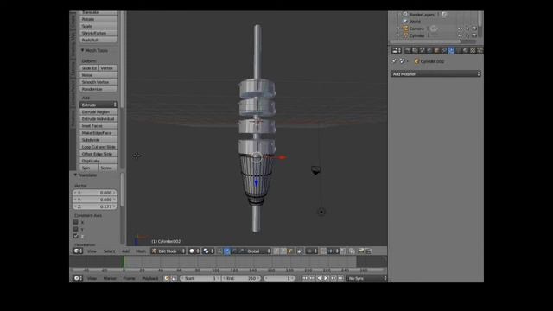This screenshot has width=553, height=311.
Task: Click Subdivide in Mesh Tools
Action: click(98, 140)
